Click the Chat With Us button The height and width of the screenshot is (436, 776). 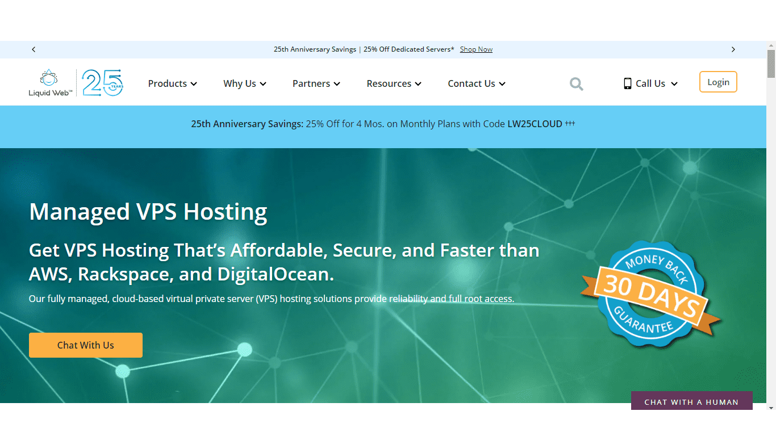click(x=86, y=345)
